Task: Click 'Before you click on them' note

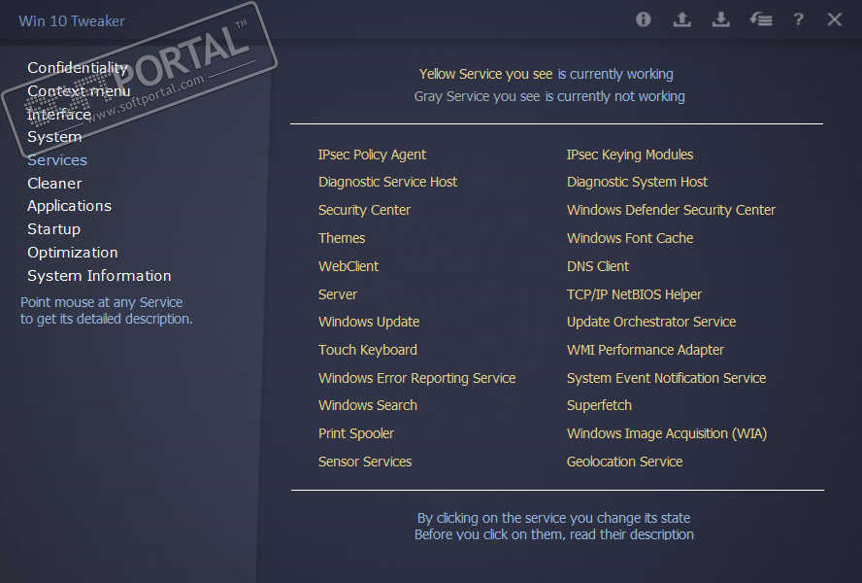Action: click(x=554, y=534)
